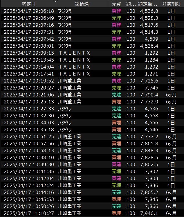Select the price 4,528.3
Screen dimensions: 184x217
[149, 18]
